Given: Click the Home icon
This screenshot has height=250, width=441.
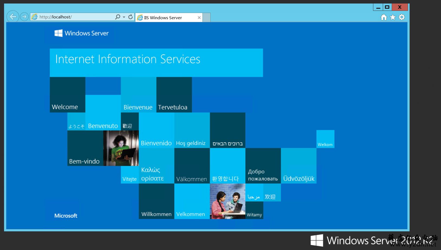Looking at the screenshot, I should (384, 17).
